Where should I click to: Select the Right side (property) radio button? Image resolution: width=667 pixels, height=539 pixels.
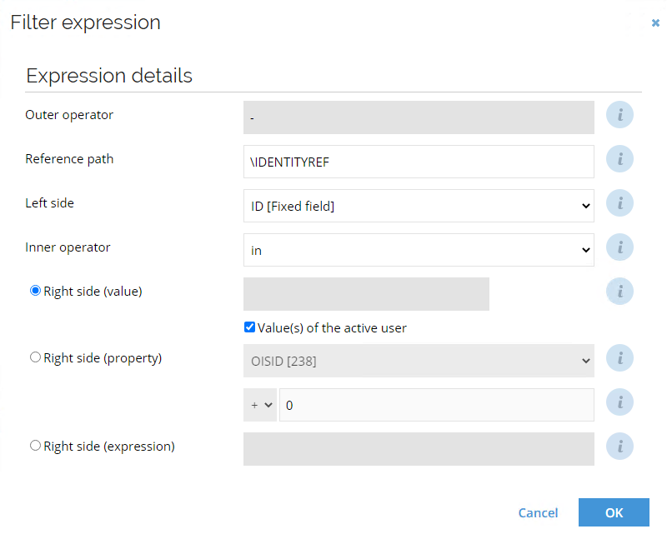pyautogui.click(x=35, y=357)
